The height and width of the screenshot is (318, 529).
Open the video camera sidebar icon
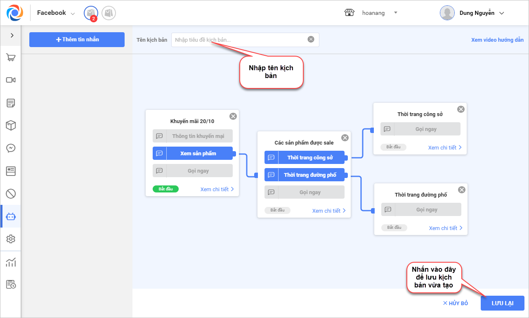[11, 80]
